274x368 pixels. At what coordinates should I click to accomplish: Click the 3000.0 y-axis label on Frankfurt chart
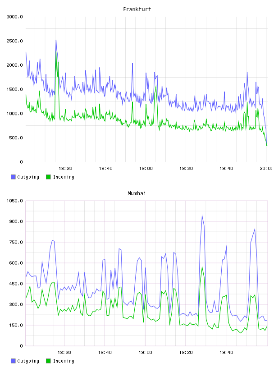pos(14,17)
